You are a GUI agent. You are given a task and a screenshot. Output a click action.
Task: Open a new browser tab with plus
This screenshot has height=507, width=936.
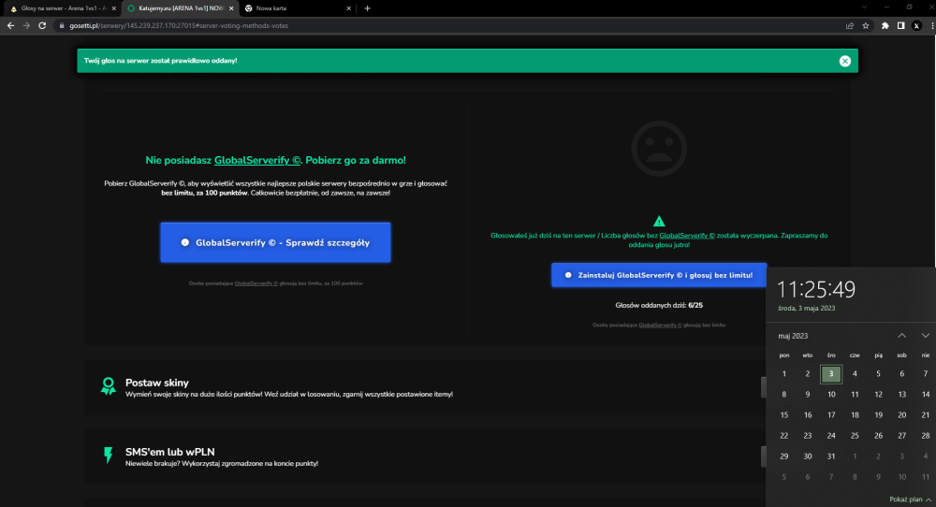(x=367, y=8)
